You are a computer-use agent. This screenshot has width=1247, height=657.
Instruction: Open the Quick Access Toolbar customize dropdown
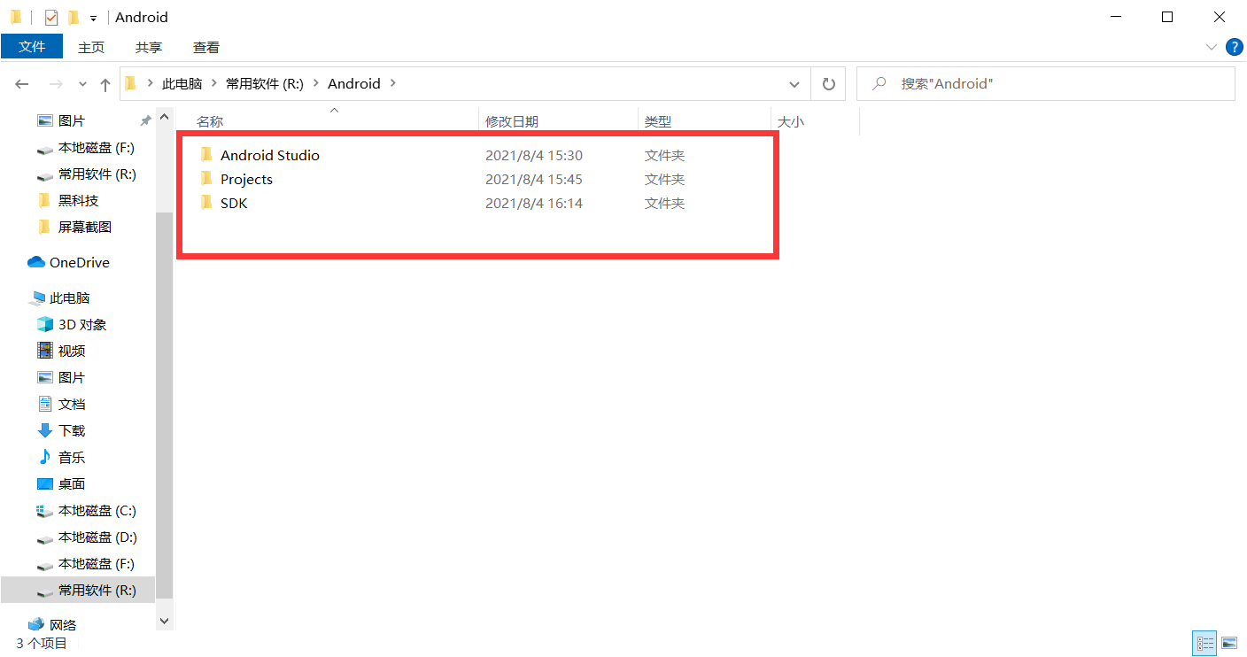click(93, 18)
